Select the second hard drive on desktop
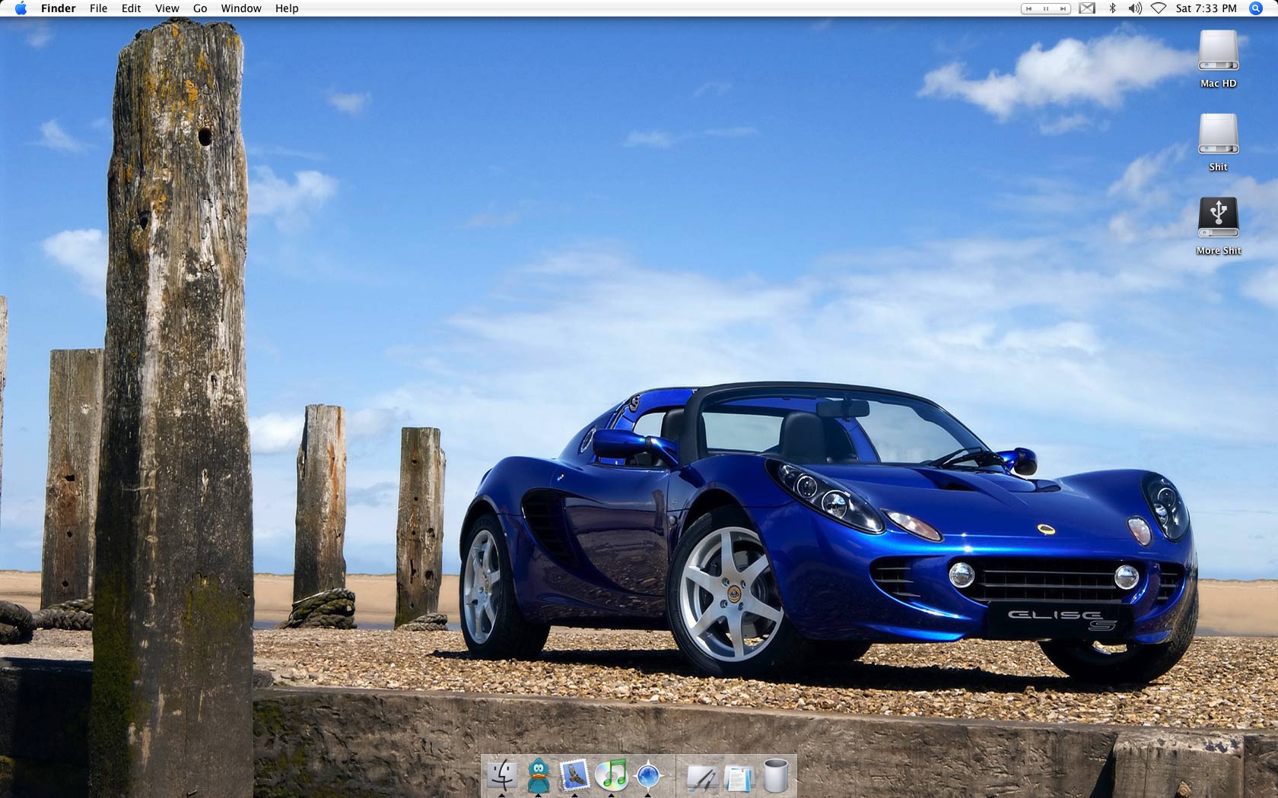This screenshot has width=1278, height=798. click(1219, 134)
